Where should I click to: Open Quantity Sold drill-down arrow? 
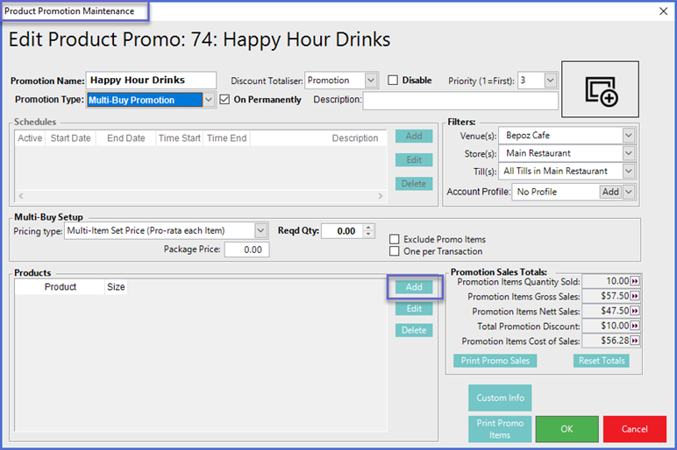coord(635,281)
